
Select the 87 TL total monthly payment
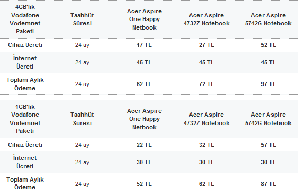coord(268,184)
